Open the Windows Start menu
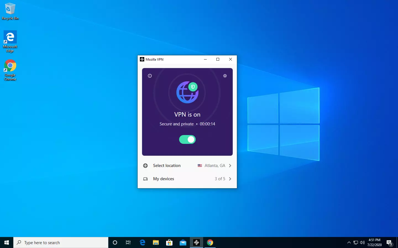 pos(7,242)
